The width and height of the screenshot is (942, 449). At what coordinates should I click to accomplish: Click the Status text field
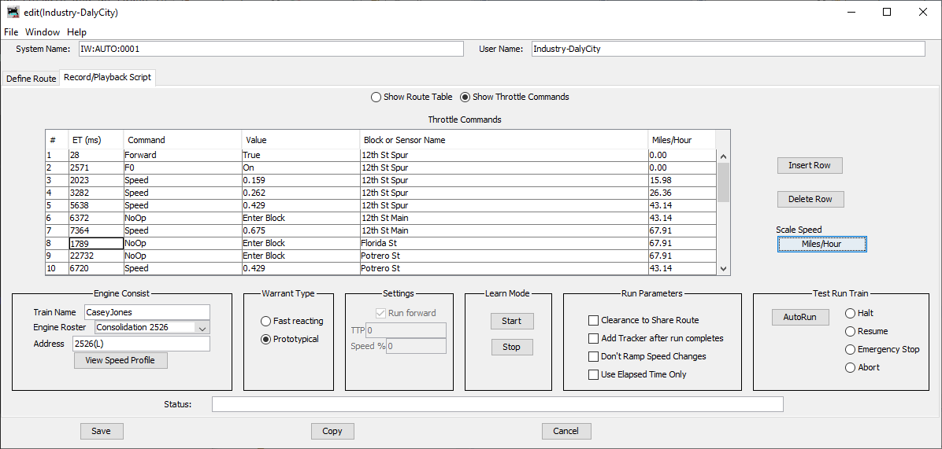click(x=498, y=404)
